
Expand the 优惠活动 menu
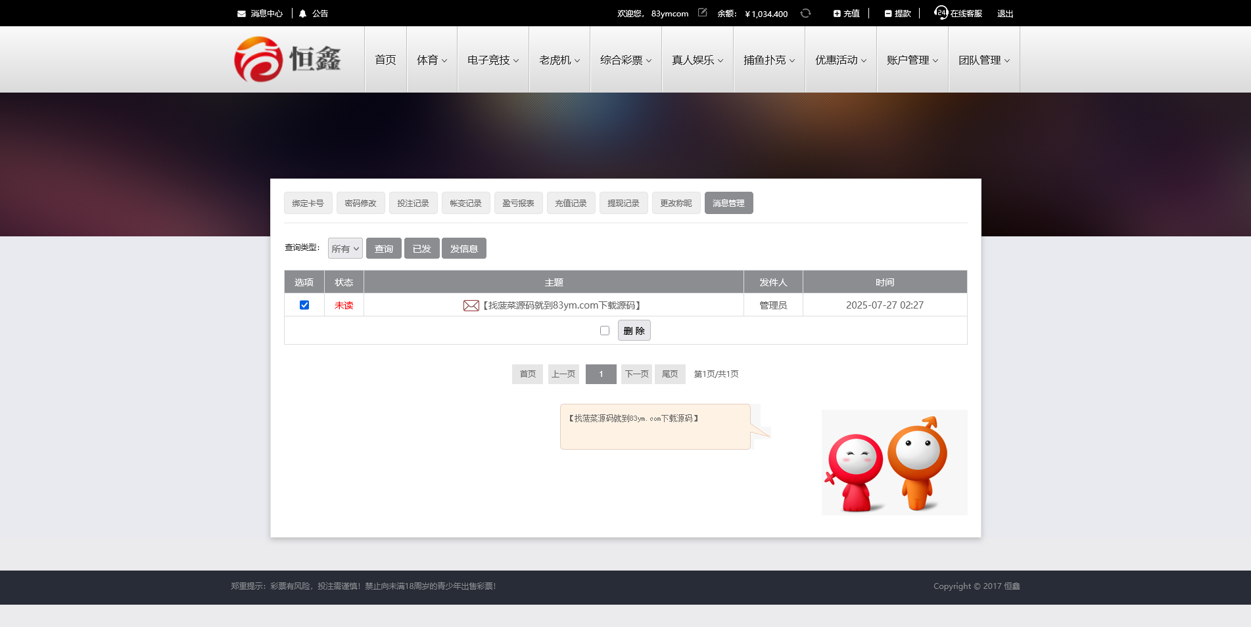click(841, 60)
